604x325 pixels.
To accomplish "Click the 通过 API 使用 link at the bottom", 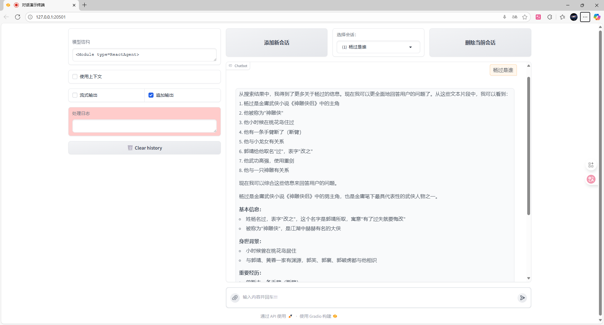I will coord(273,316).
